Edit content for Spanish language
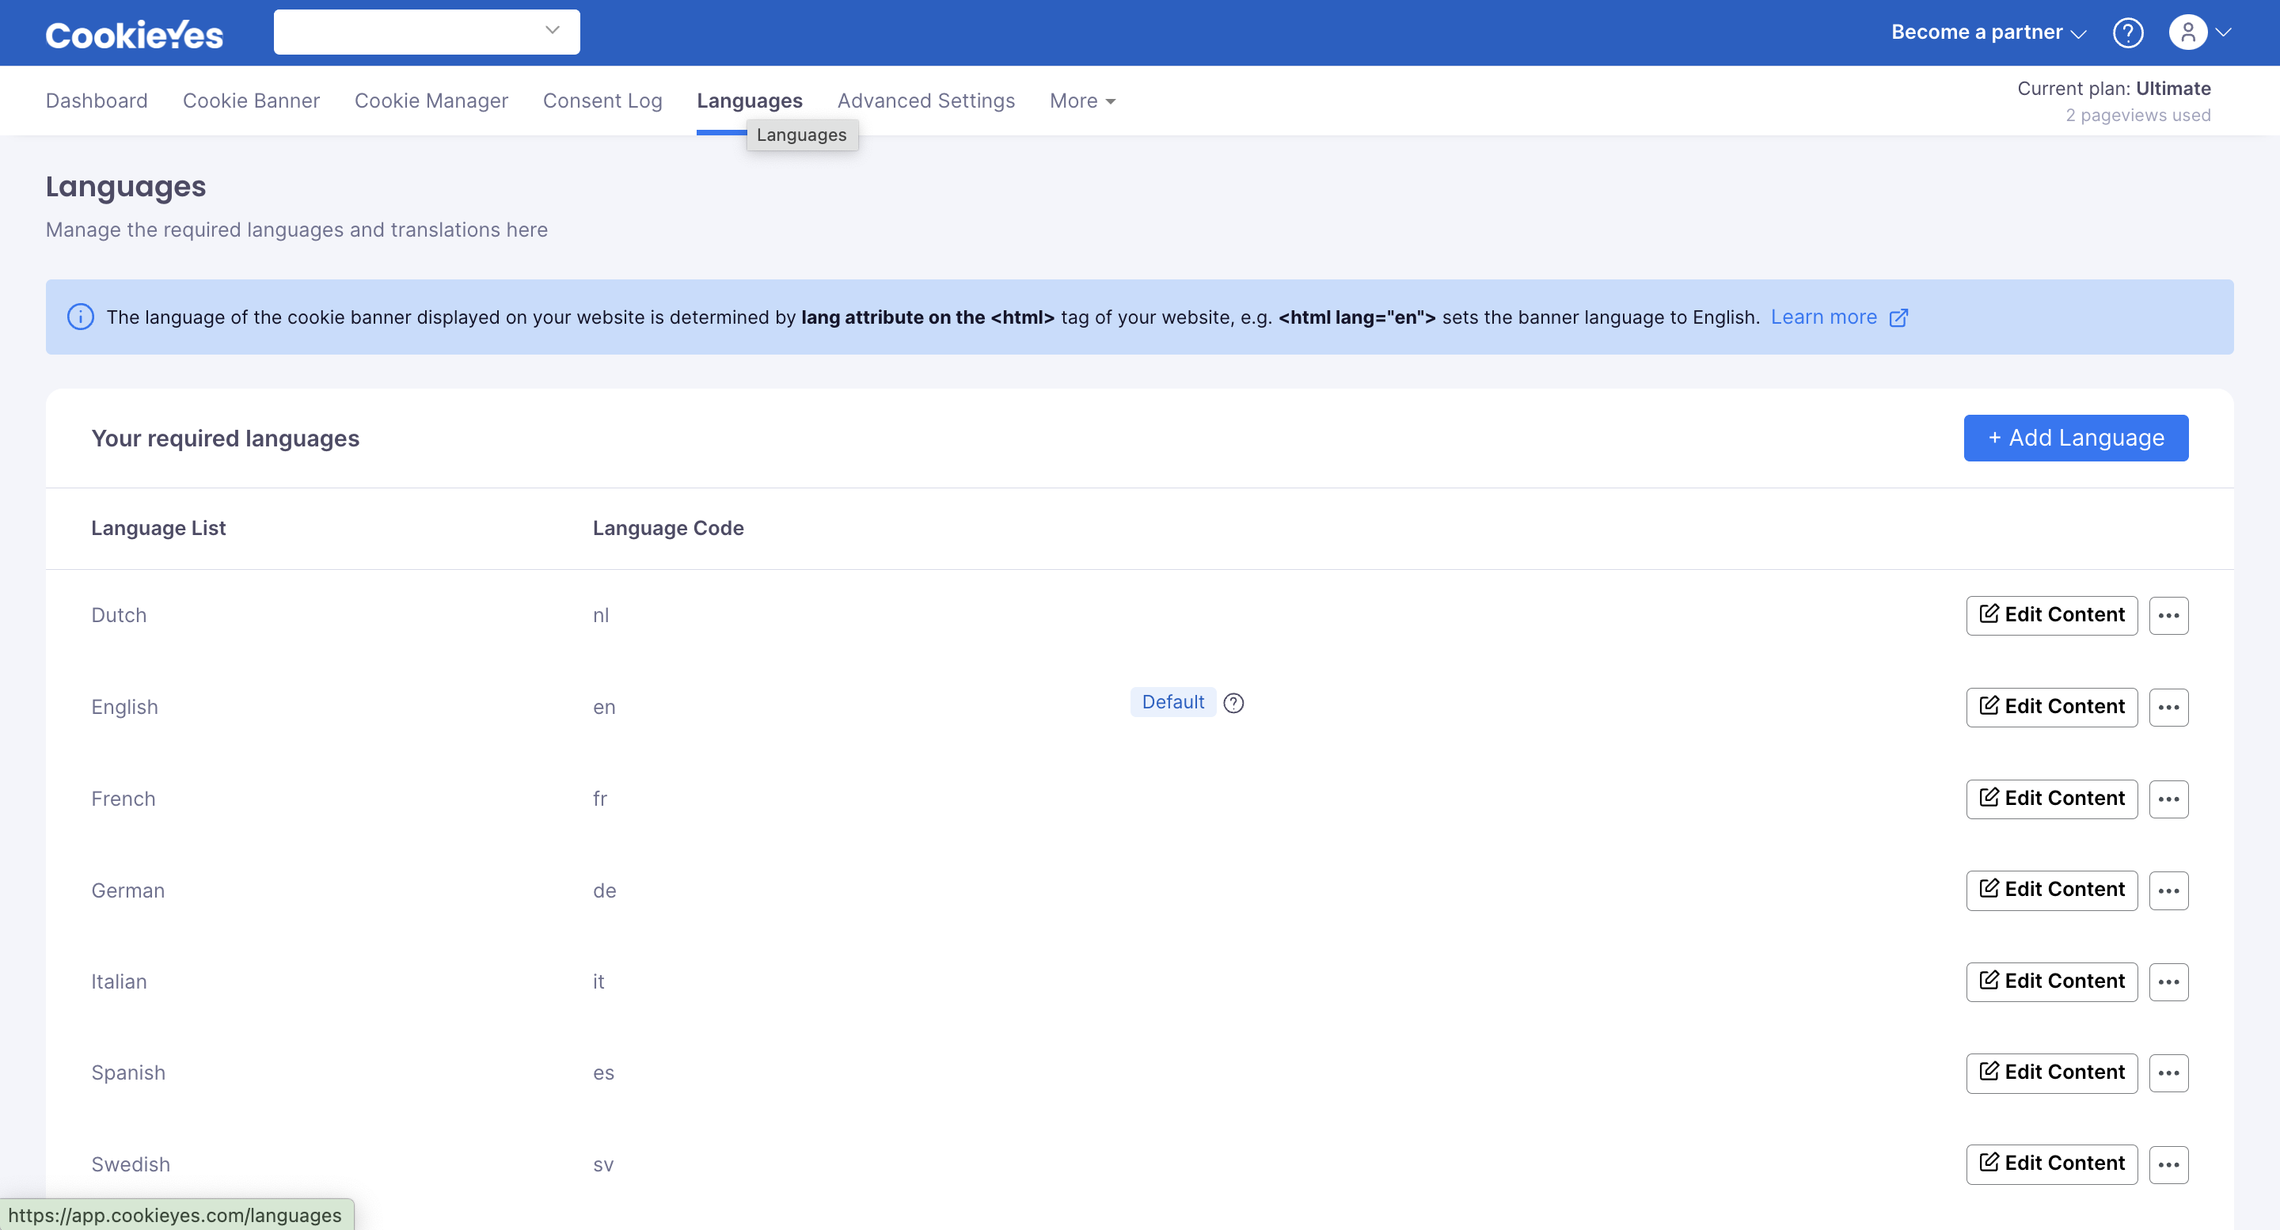2280x1230 pixels. [2050, 1072]
